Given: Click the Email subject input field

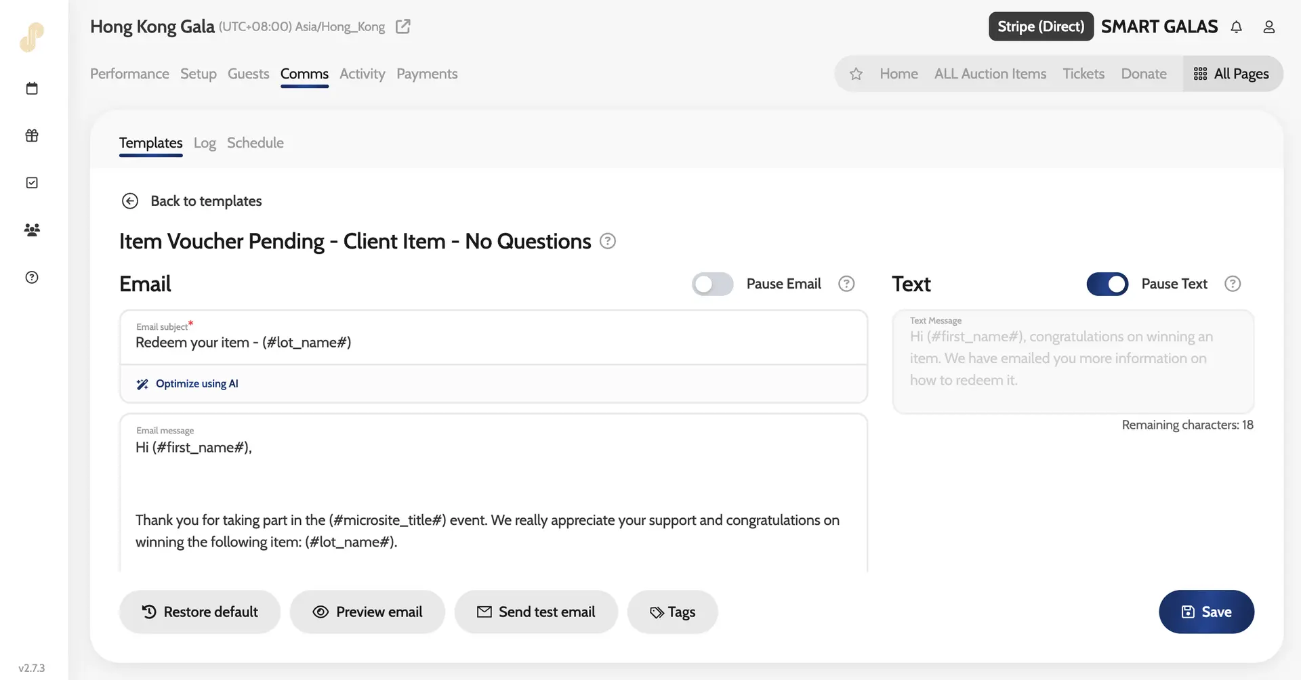Looking at the screenshot, I should [493, 342].
